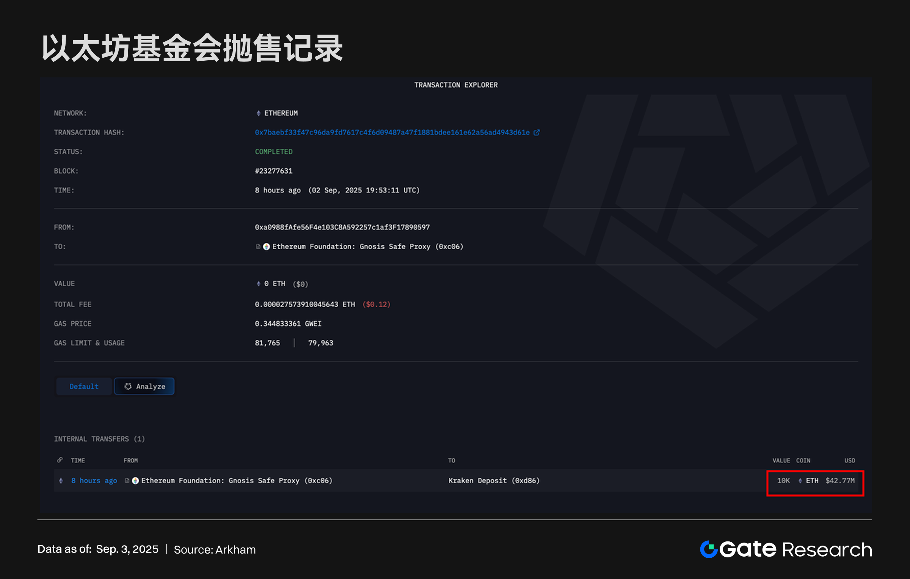This screenshot has height=579, width=910.
Task: Click the Ethereum icon at internal transfer row start
Action: click(61, 481)
